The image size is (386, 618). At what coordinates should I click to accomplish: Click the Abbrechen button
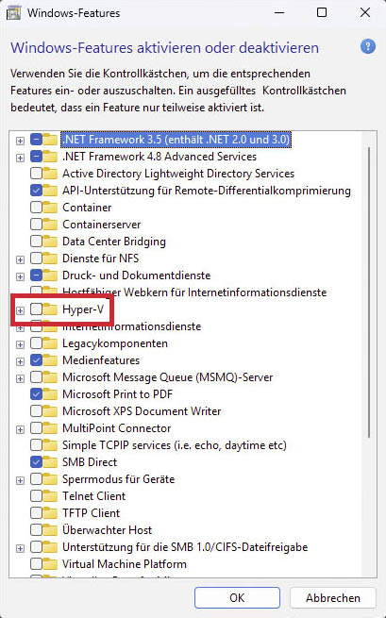coord(333,597)
